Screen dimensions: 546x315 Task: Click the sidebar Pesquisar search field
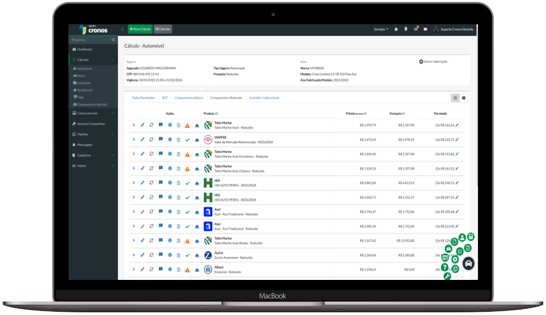(x=91, y=40)
